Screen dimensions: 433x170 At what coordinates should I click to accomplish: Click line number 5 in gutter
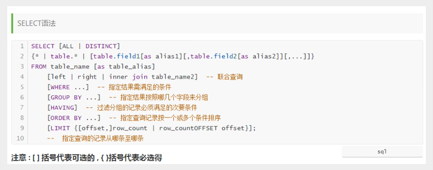click(x=22, y=87)
